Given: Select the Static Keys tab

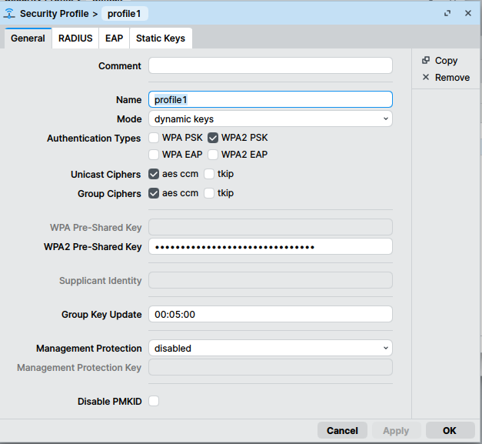Looking at the screenshot, I should point(161,38).
